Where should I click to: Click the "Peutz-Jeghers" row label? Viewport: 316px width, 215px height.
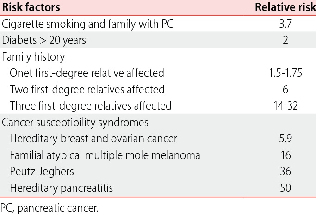[x=42, y=172]
